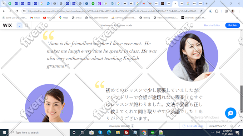Screen dimensions: 243x136
Task: Click the Publish button
Action: (233, 25)
